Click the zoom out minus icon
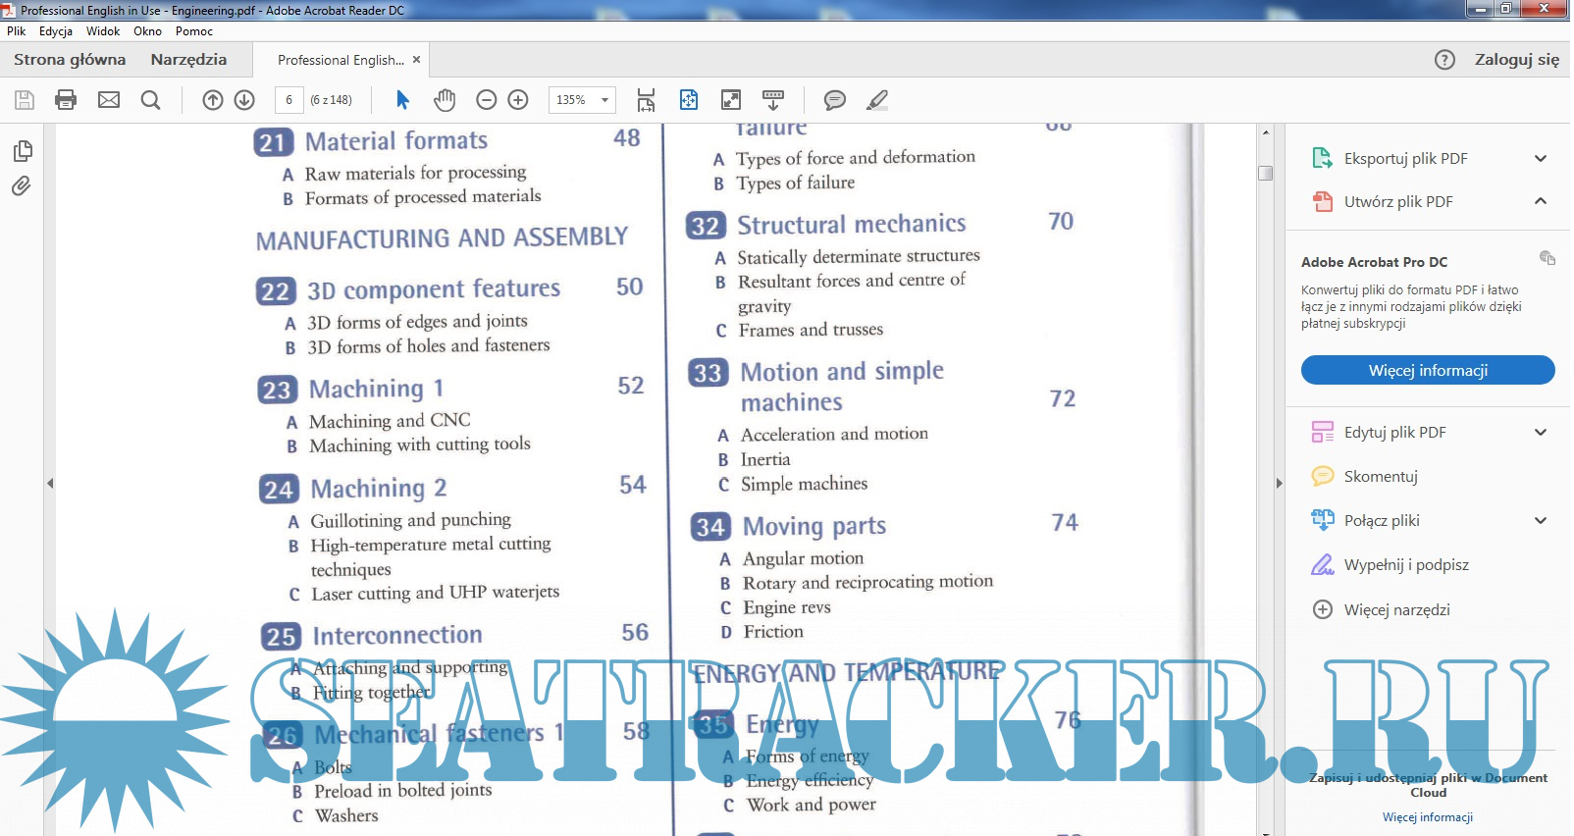The width and height of the screenshot is (1574, 836). pyautogui.click(x=486, y=100)
